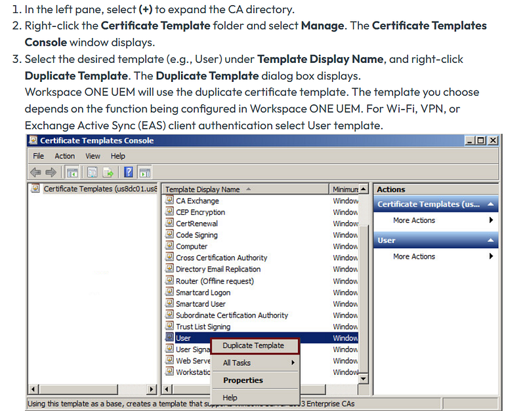The image size is (525, 411).
Task: Maximize the Certificate Templates Console window
Action: click(x=481, y=140)
